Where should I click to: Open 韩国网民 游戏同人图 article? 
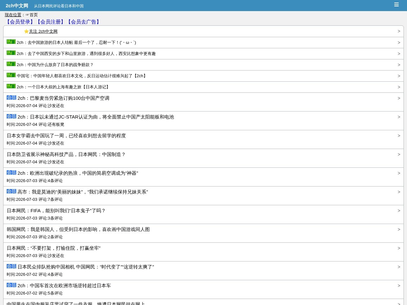point(78,229)
